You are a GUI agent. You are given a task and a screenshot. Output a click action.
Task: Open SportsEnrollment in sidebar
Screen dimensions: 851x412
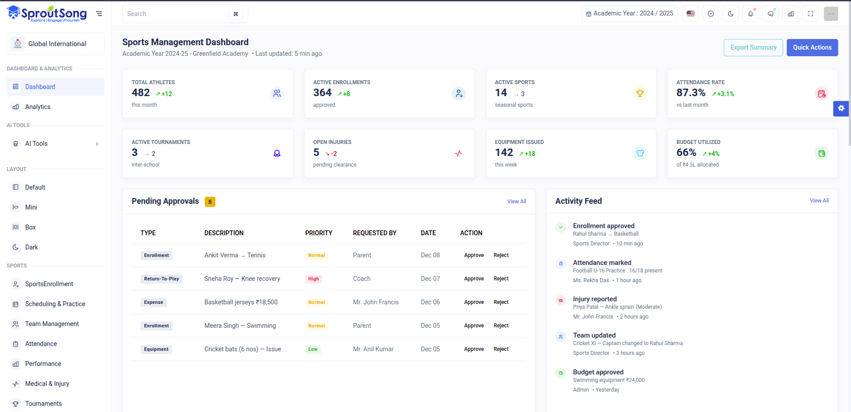click(55, 284)
